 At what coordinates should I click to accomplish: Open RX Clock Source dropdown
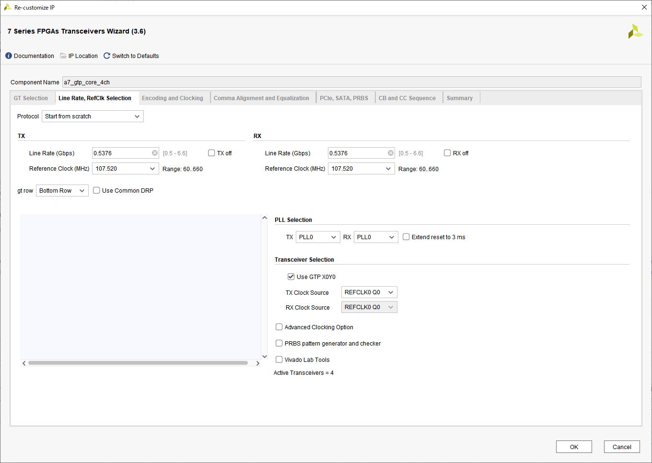click(369, 307)
